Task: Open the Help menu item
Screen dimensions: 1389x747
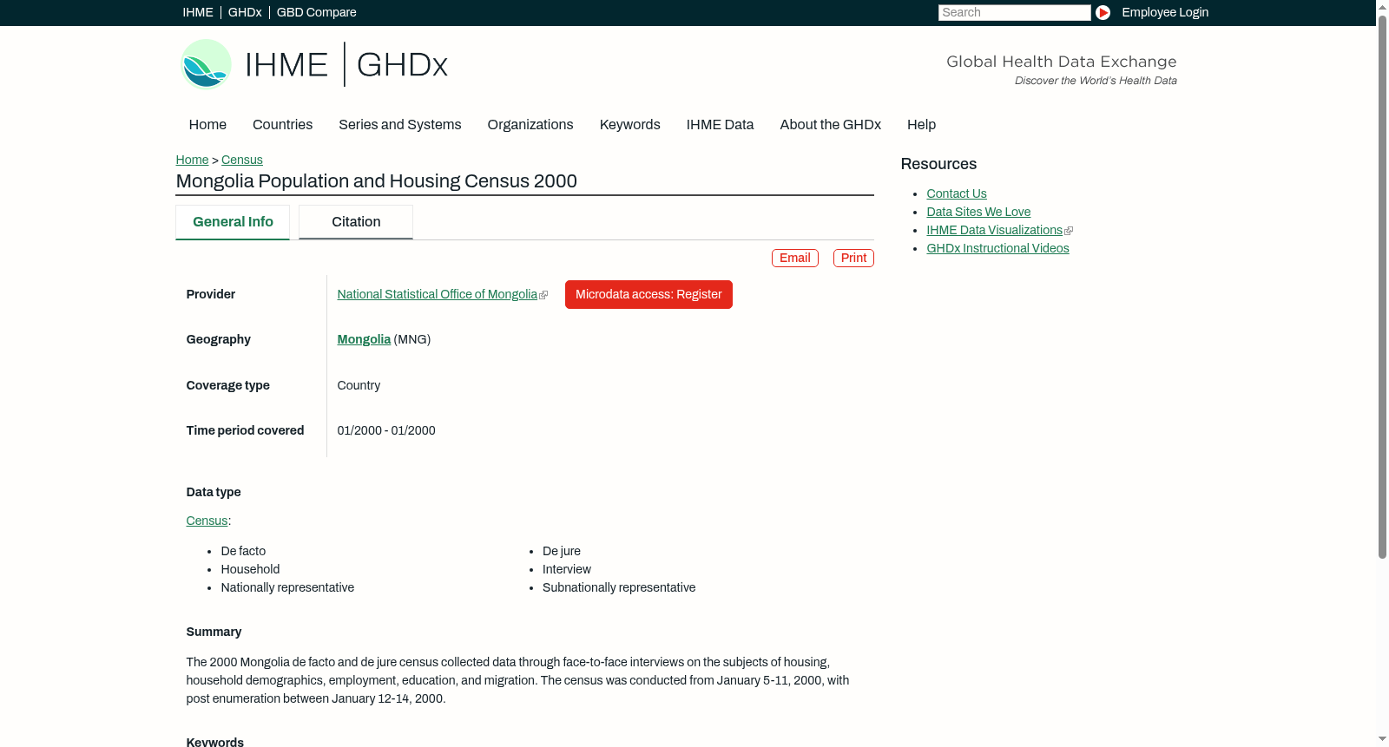Action: pos(921,124)
